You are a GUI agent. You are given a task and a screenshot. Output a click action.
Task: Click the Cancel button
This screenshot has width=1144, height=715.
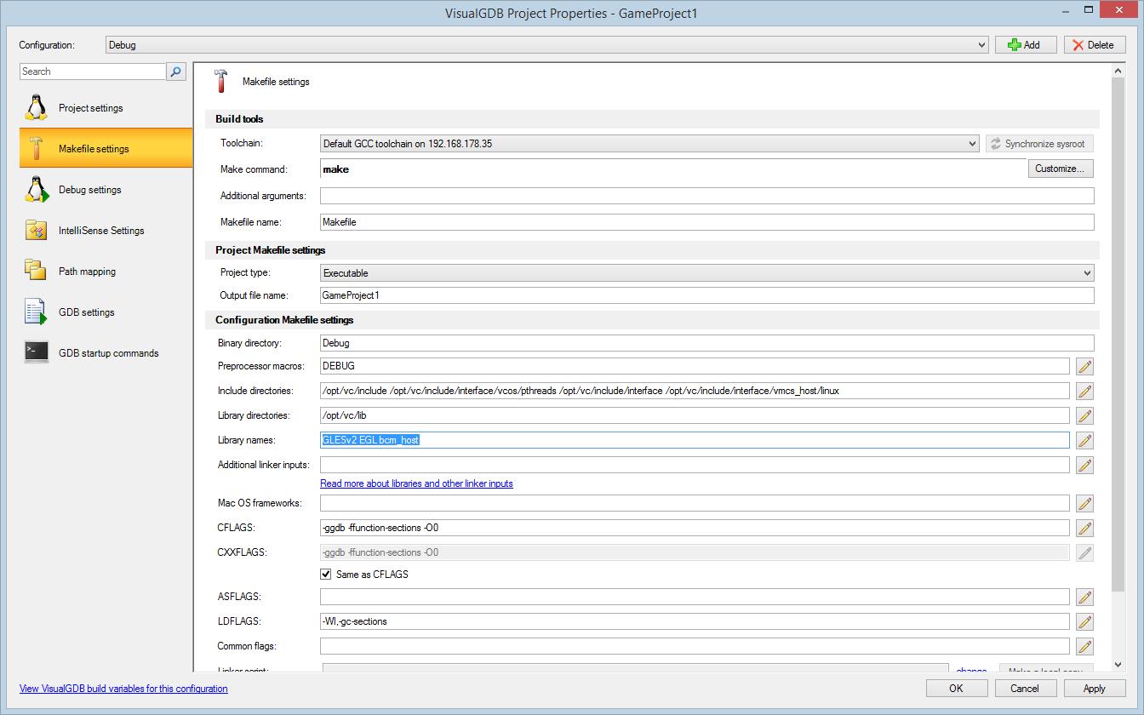[1025, 688]
